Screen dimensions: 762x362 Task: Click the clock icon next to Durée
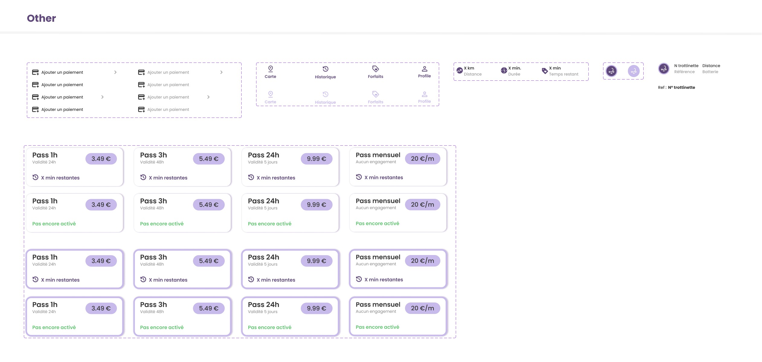tap(504, 71)
